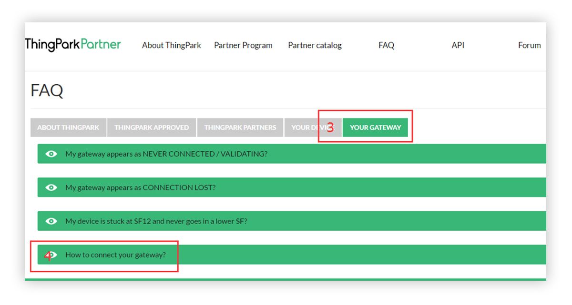This screenshot has width=572, height=305.
Task: Open the Partner catalog page
Action: (315, 45)
